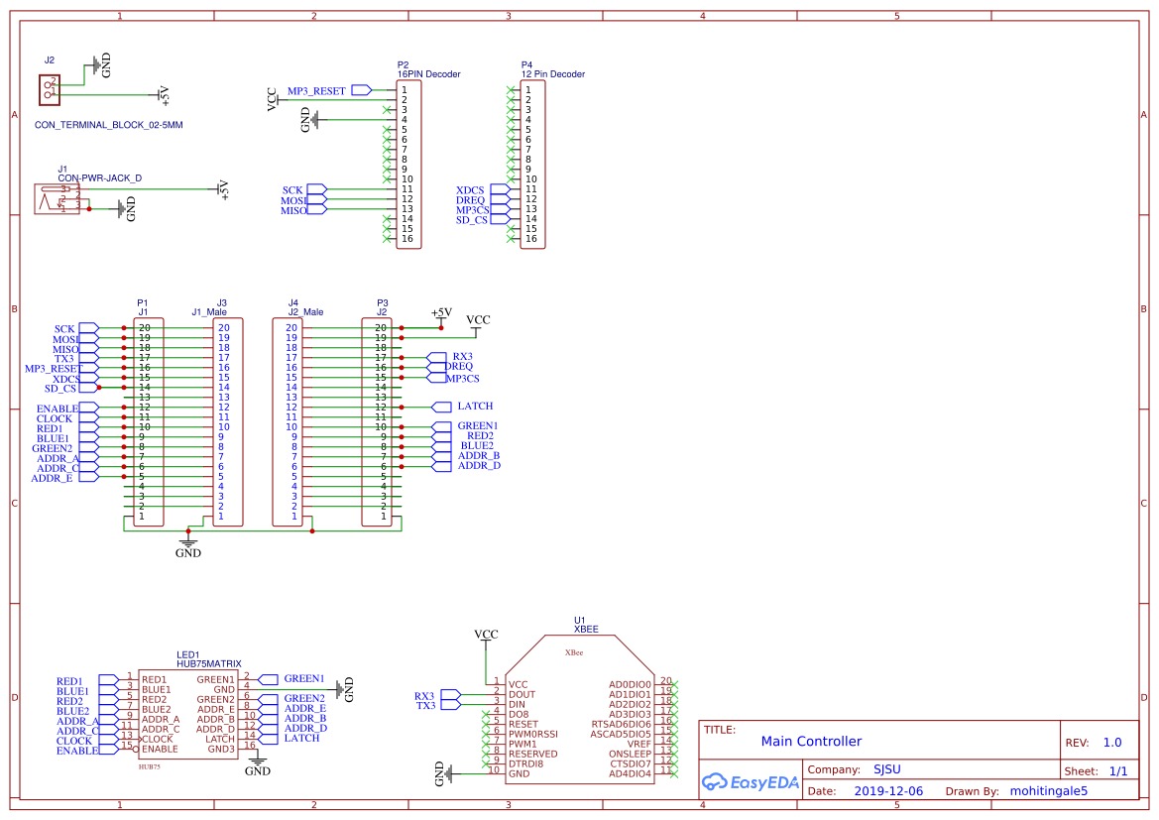Select the RX3 net port right of P3 header
The height and width of the screenshot is (820, 1159).
click(x=437, y=357)
